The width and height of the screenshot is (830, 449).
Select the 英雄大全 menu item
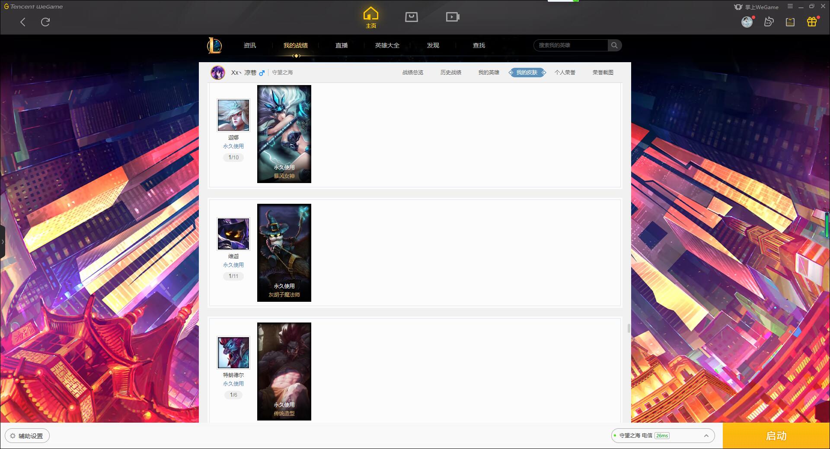[387, 45]
